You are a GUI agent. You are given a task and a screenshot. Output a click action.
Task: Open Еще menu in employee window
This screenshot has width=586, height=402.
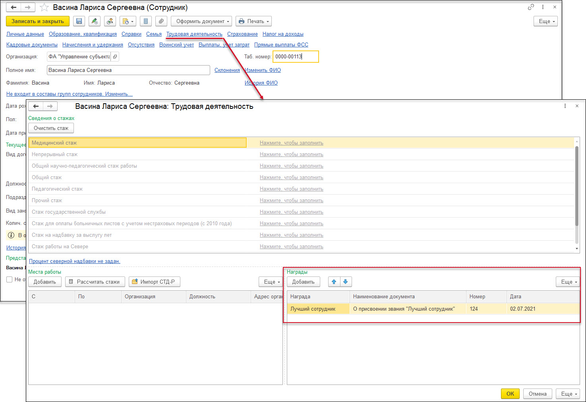pos(545,21)
